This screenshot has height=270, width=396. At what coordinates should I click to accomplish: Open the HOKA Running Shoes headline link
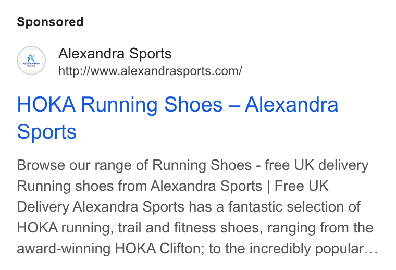(178, 118)
